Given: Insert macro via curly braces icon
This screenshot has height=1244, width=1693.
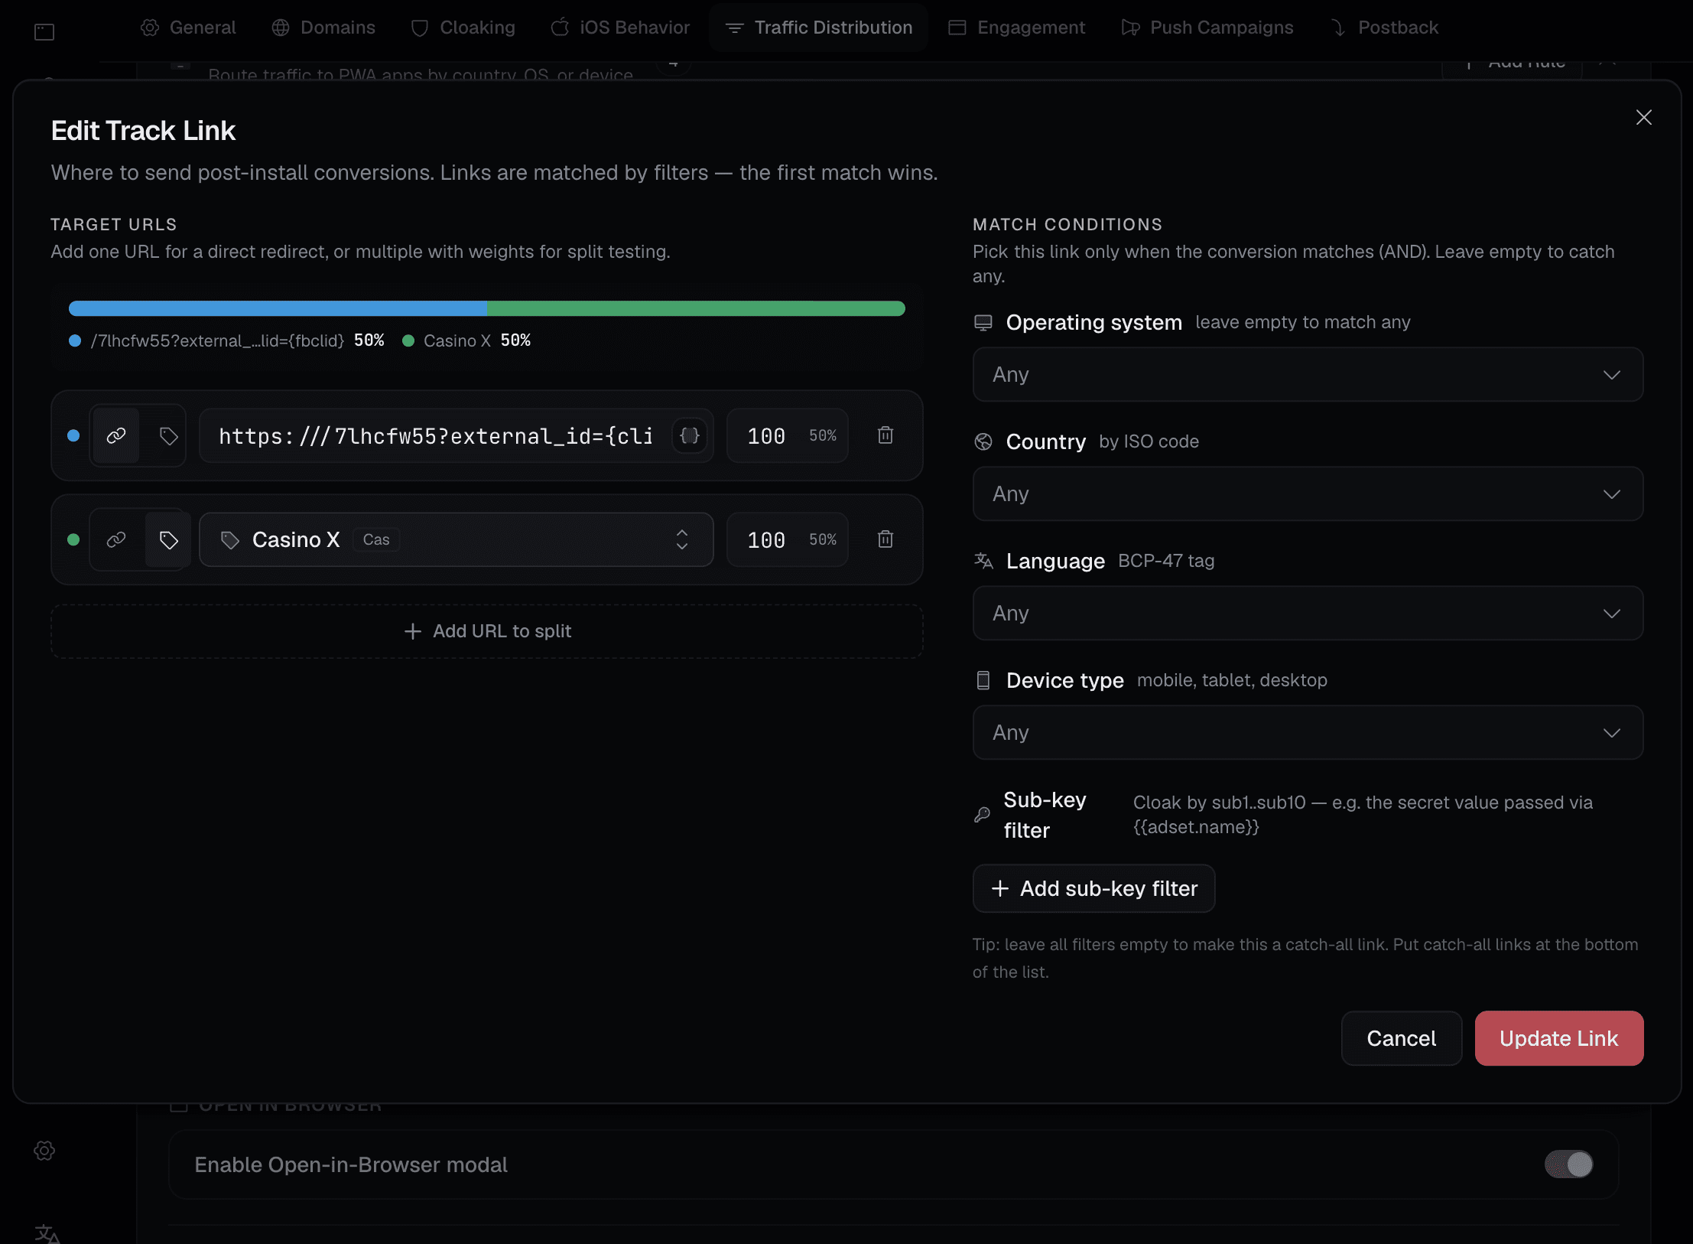Looking at the screenshot, I should pyautogui.click(x=690, y=435).
